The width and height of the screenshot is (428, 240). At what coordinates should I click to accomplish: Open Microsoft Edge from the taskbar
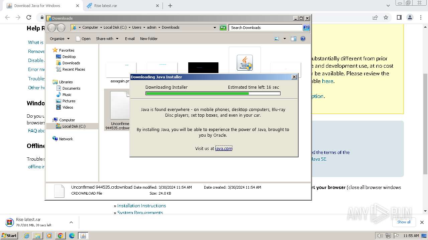tap(72, 236)
